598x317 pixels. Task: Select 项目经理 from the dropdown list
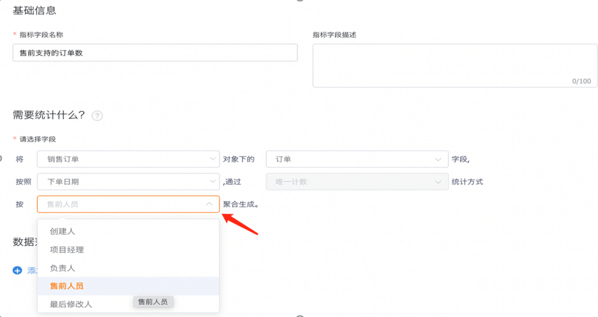click(x=128, y=249)
